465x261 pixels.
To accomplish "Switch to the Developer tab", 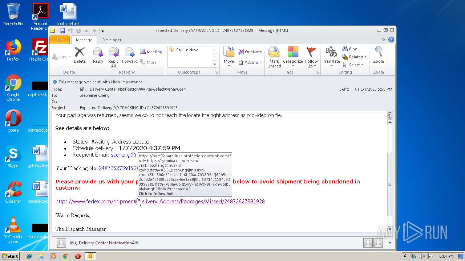I will [112, 40].
